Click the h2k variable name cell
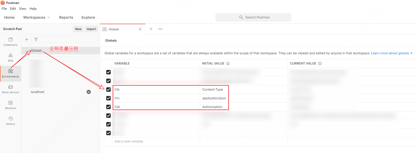Viewport: 417px width, 153px height. pos(156,107)
